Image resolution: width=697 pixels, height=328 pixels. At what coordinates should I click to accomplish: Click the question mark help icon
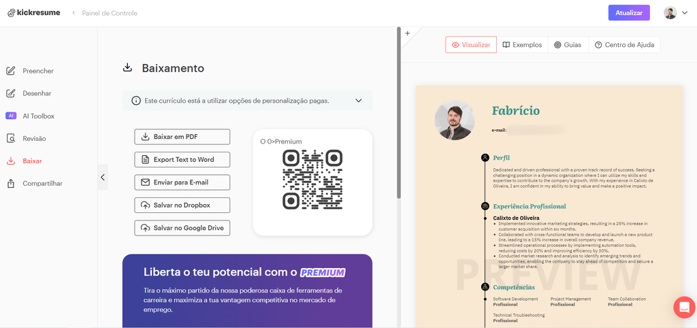[598, 45]
